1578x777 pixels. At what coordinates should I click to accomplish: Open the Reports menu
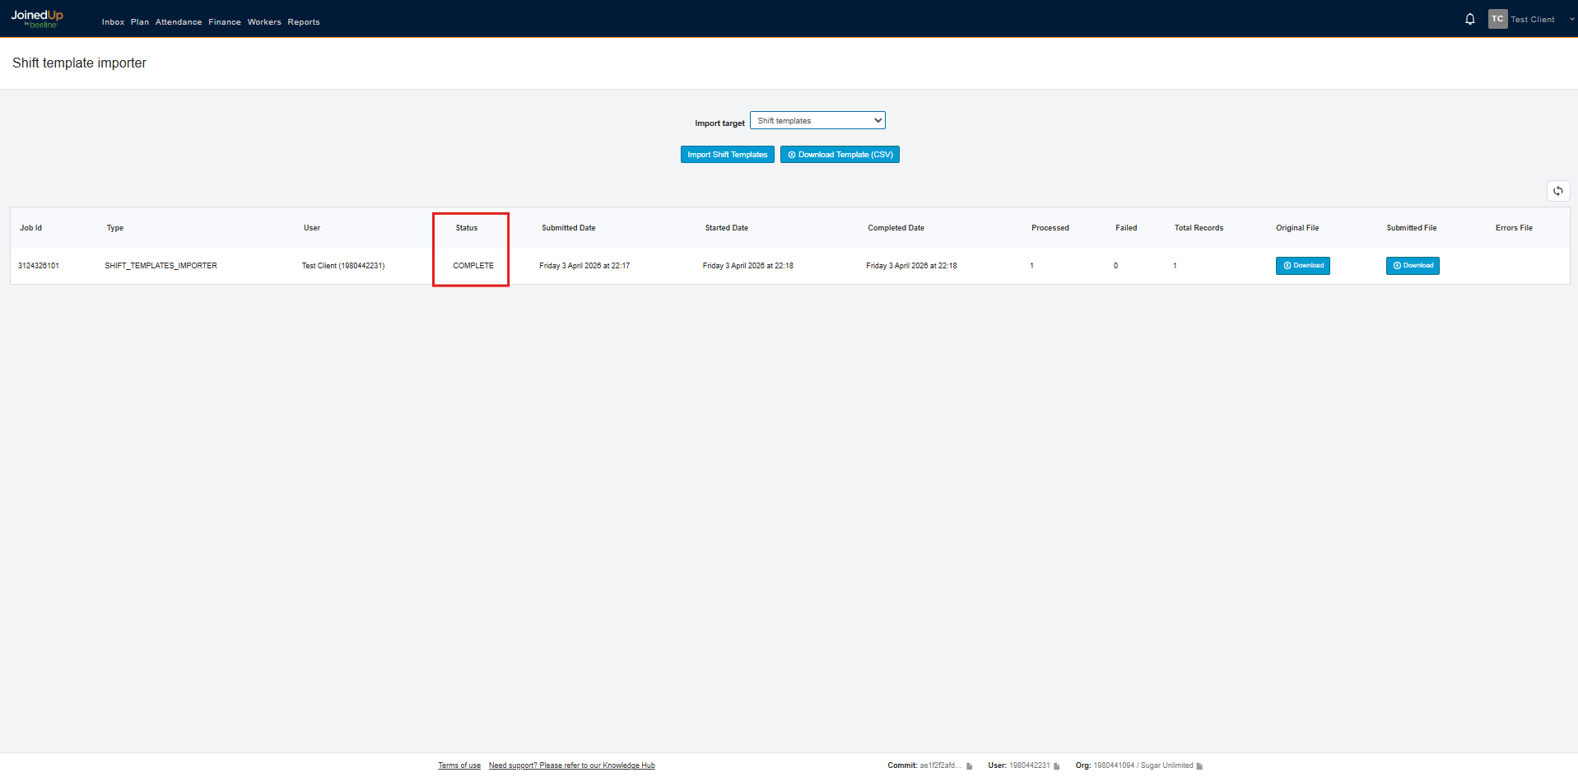(304, 22)
